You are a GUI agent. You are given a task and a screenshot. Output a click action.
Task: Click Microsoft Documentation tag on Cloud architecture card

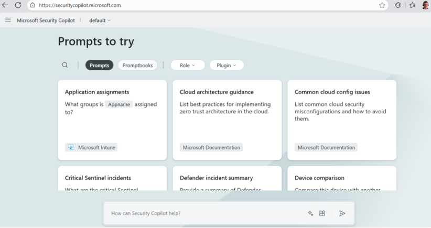[x=211, y=147]
